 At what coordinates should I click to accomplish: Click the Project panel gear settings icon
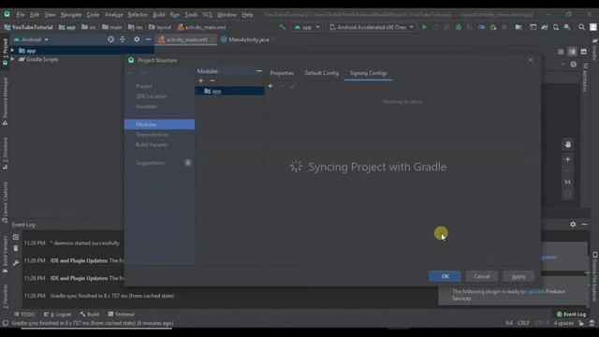point(137,39)
